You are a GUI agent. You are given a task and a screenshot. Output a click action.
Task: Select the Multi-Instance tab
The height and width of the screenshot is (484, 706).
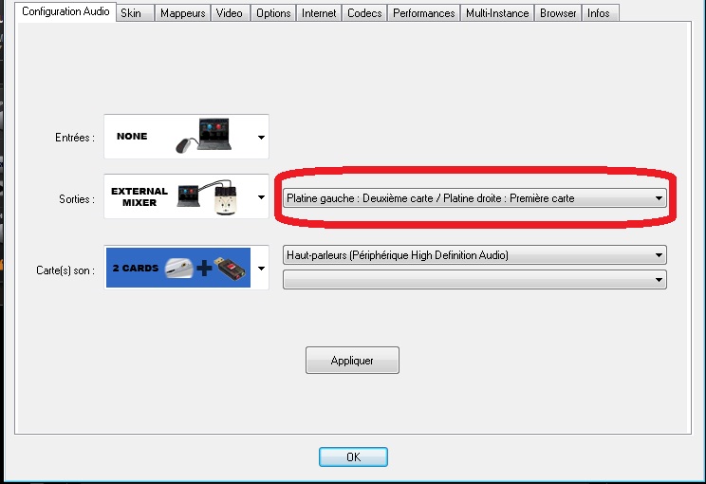tap(497, 13)
